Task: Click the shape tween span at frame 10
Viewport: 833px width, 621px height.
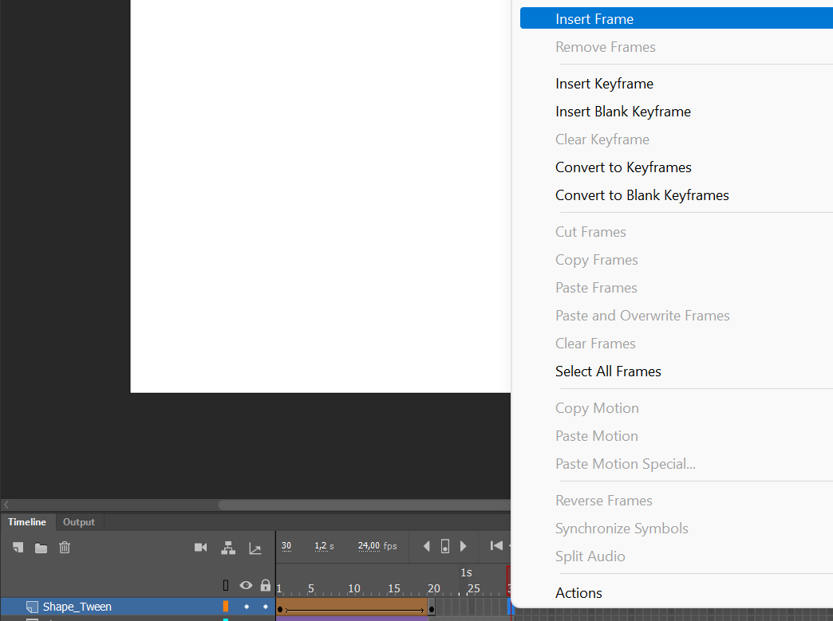Action: (x=352, y=607)
